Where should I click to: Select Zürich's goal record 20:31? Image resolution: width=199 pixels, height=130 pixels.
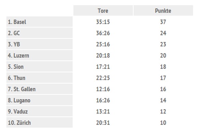pos(103,122)
